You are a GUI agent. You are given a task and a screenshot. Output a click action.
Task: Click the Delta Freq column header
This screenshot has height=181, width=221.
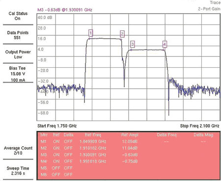(166, 135)
